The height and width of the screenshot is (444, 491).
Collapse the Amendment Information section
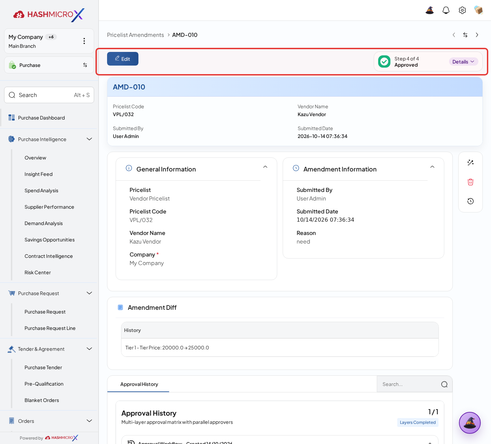(x=432, y=167)
